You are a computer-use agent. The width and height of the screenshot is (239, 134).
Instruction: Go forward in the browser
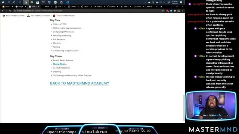coord(6,11)
